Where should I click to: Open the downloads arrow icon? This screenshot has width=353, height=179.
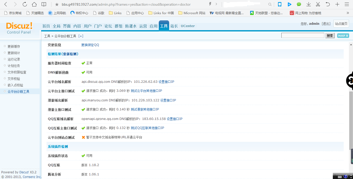click(x=309, y=4)
